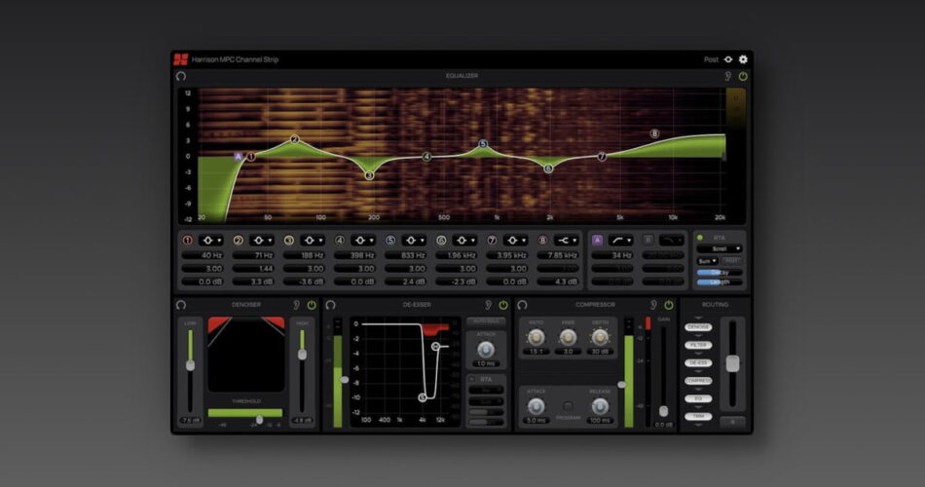
Task: Select the Denoise module in Routing
Action: (696, 327)
